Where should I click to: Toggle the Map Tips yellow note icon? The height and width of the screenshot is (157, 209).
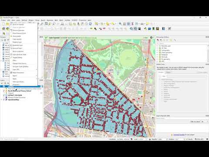[x=148, y=24]
